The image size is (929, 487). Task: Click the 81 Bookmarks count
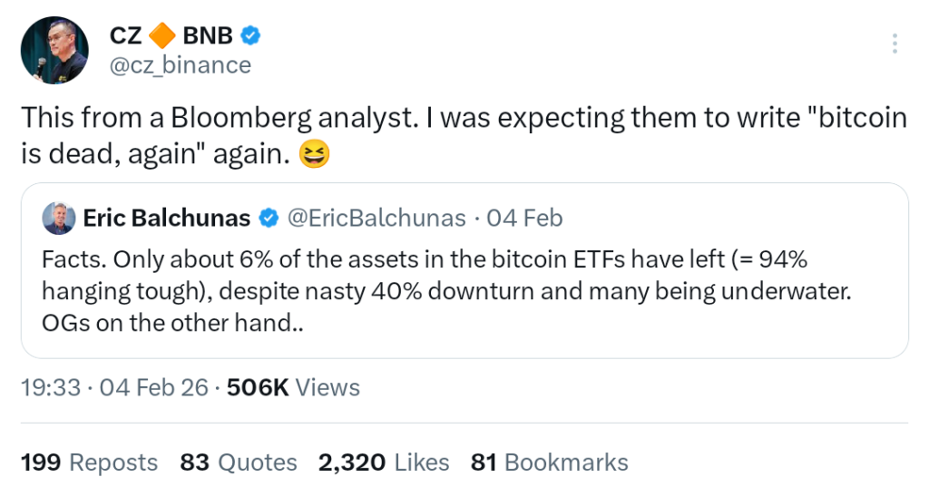549,462
